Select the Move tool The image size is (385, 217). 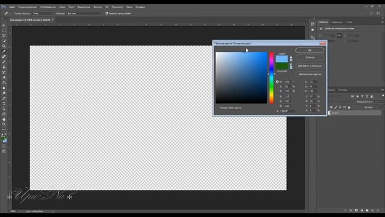point(4,25)
